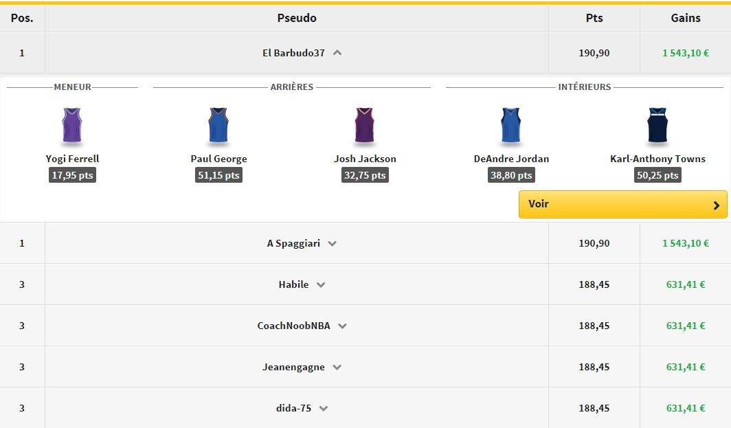Expand A Spaggiari's lineup row

[x=333, y=243]
